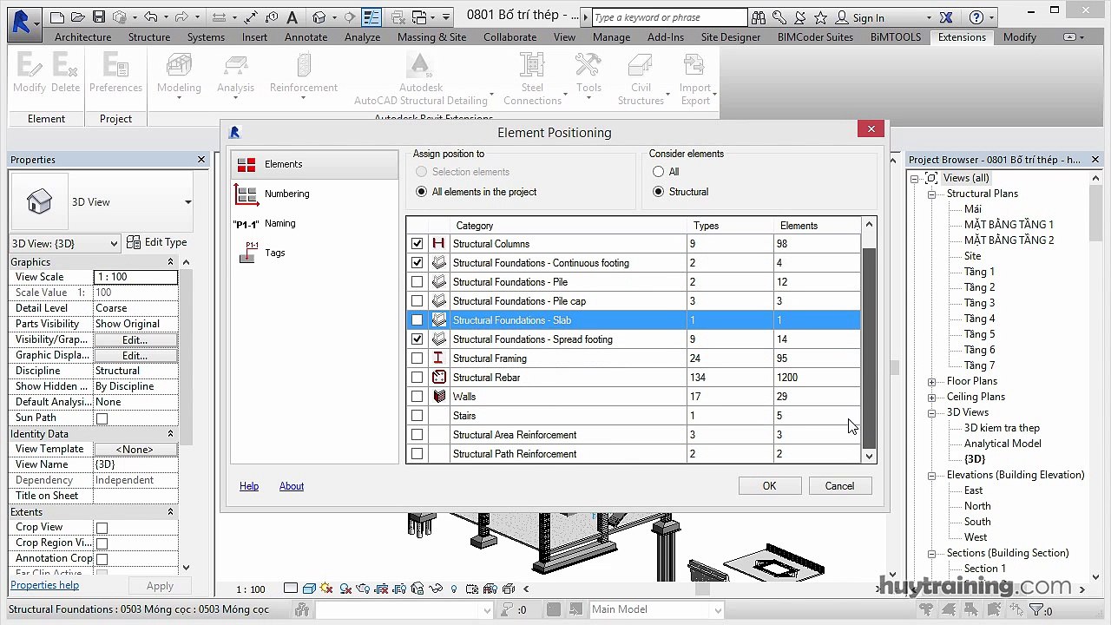Open the Reinforcement tool on Extensions ribbon
The image size is (1111, 625).
[x=303, y=76]
